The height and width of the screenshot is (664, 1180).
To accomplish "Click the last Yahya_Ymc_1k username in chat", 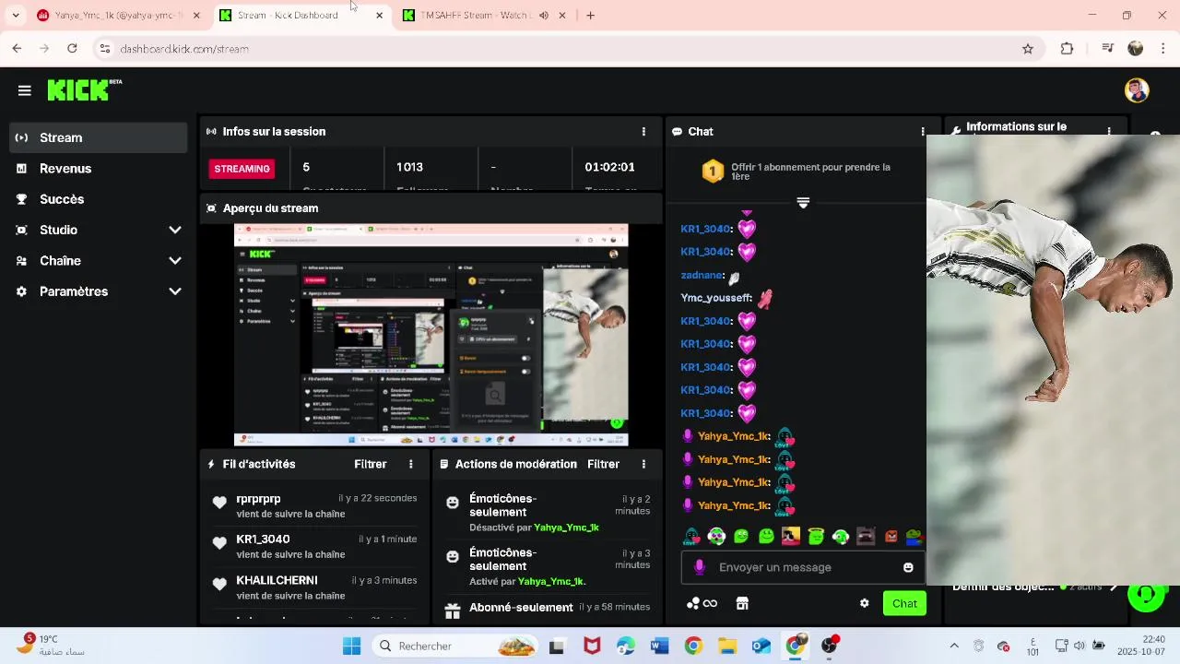I will coord(734,505).
